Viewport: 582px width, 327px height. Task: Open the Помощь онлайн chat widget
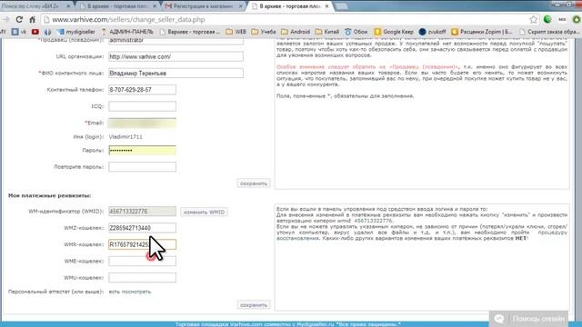(x=529, y=319)
